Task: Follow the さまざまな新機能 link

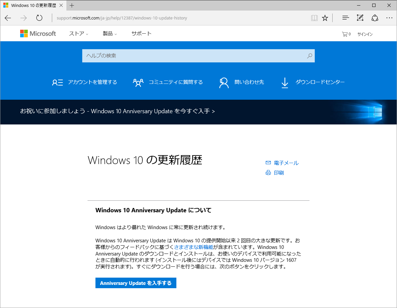Action: (x=194, y=247)
